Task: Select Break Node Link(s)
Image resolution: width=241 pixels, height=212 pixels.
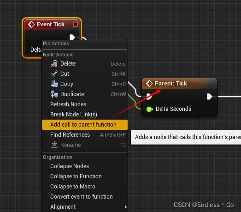Action: click(x=85, y=115)
